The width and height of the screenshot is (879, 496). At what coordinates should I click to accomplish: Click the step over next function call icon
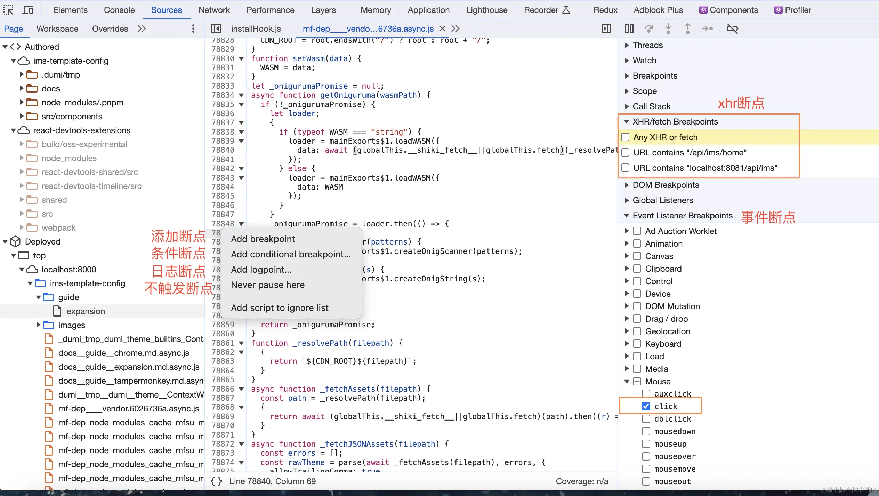coord(648,29)
